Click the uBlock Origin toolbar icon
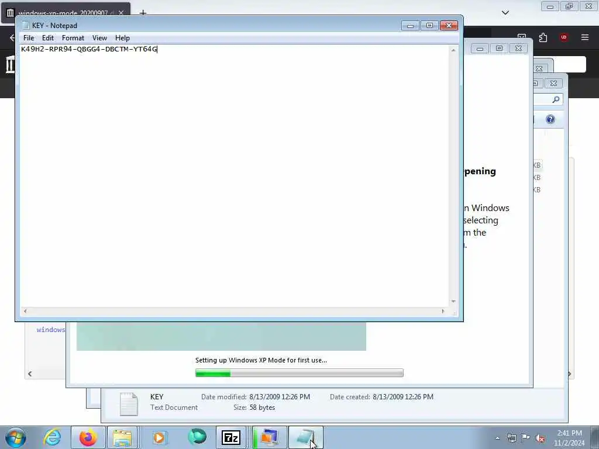This screenshot has height=449, width=599. pyautogui.click(x=564, y=37)
